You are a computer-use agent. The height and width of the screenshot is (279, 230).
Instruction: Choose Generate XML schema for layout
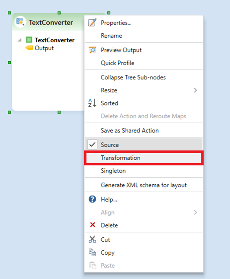143,185
